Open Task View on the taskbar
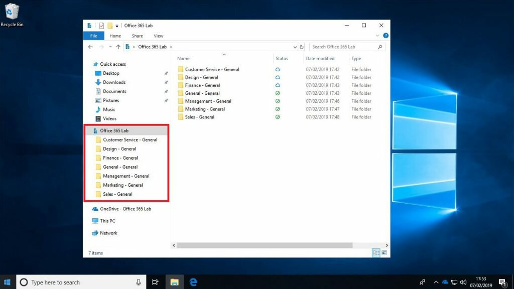The height and width of the screenshot is (289, 514). tap(156, 282)
